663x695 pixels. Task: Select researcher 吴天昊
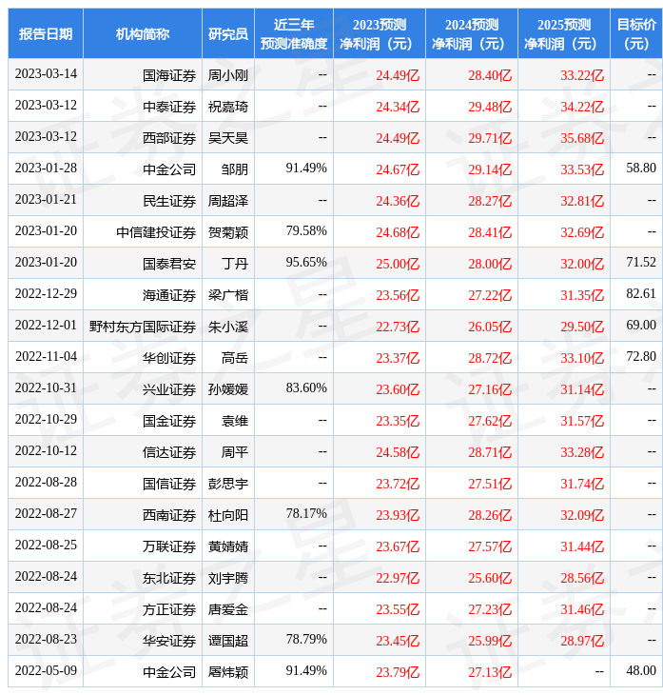click(x=228, y=138)
